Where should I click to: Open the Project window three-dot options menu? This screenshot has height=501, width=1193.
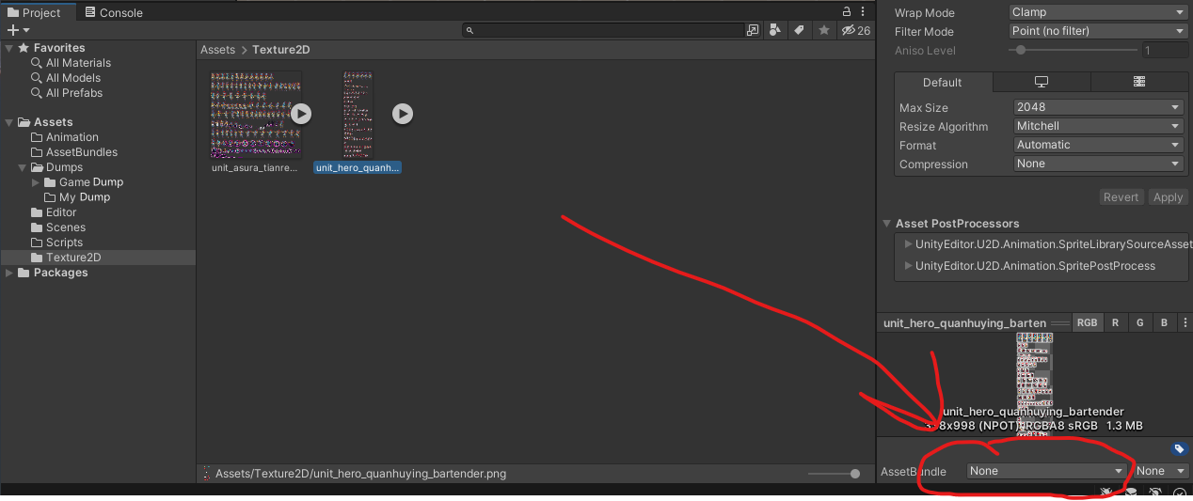click(x=865, y=12)
